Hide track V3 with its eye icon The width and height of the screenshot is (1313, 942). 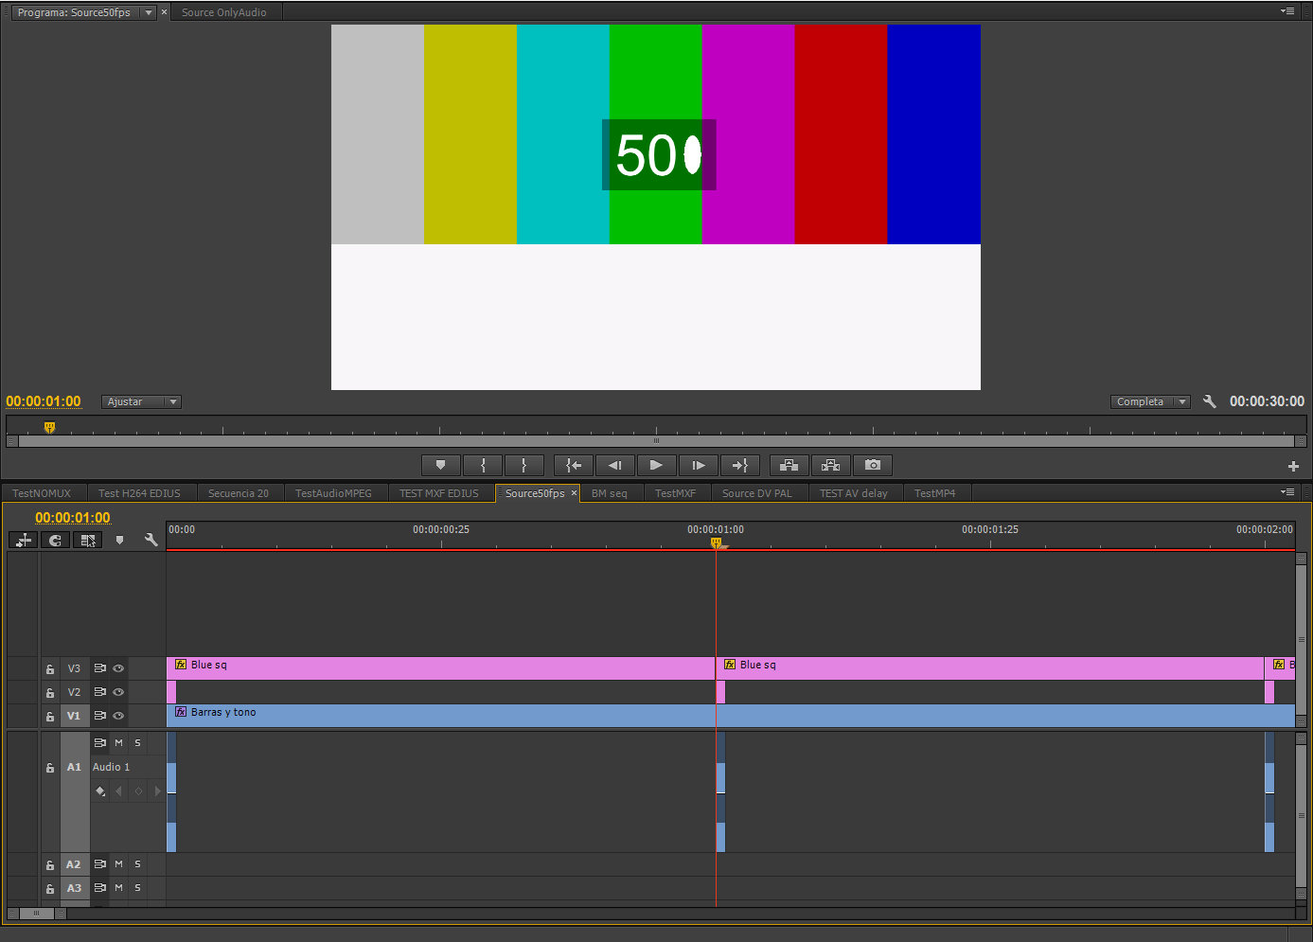pyautogui.click(x=118, y=668)
